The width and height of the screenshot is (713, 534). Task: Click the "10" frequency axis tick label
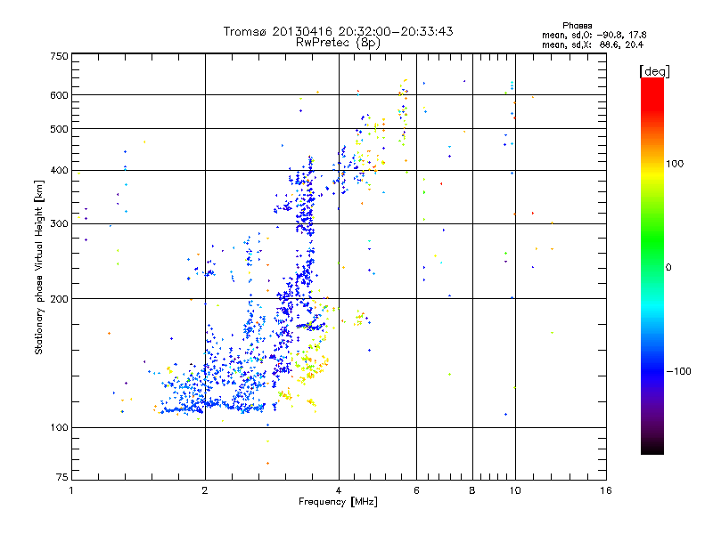[x=515, y=490]
